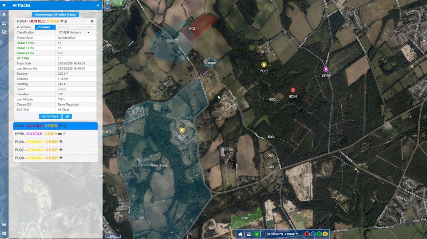Click the Home button in bottom toolbar
The width and height of the screenshot is (427, 239).
pos(240,234)
